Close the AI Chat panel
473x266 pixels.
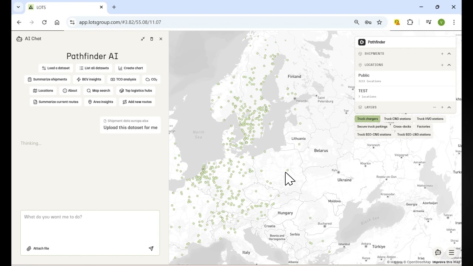(x=161, y=39)
